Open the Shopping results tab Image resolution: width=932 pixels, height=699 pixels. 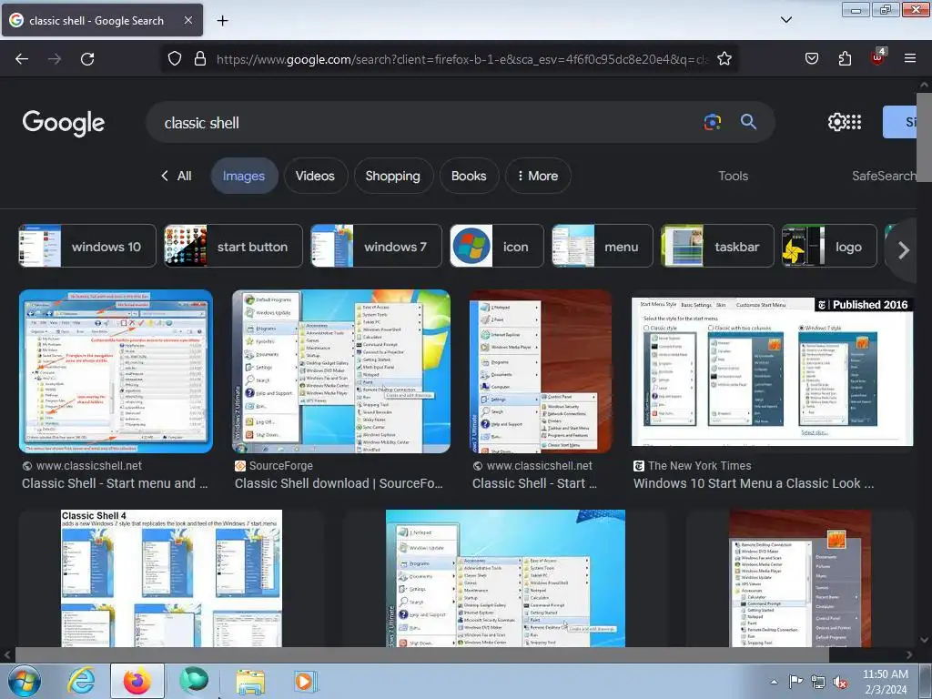click(393, 176)
